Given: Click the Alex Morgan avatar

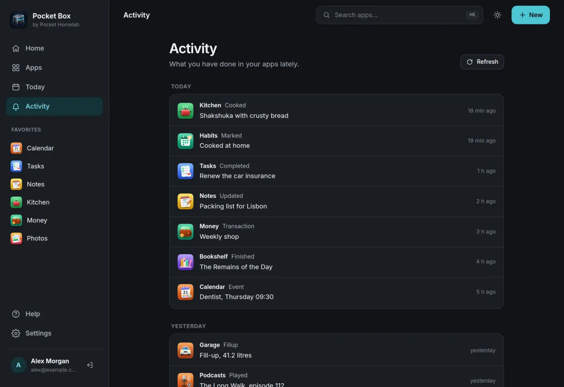Looking at the screenshot, I should (18, 365).
